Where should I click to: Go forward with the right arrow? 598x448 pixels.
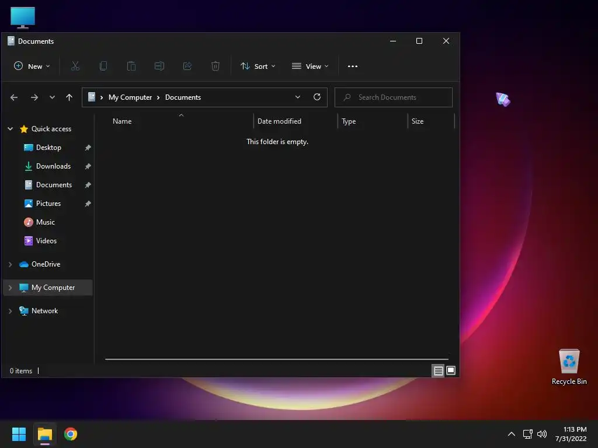34,97
